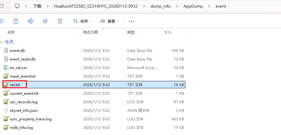The image size is (281, 135).
Task: Select the eo_sel.csv Excel file icon
Action: pyautogui.click(x=6, y=67)
